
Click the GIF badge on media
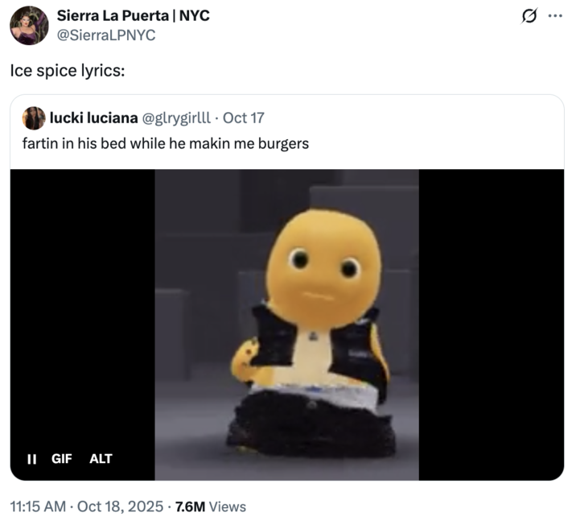62,459
